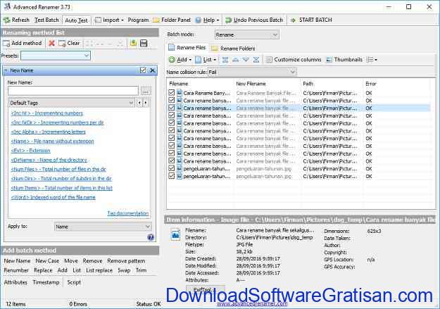Click the ExifTool button
The height and width of the screenshot is (309, 440).
click(x=206, y=289)
